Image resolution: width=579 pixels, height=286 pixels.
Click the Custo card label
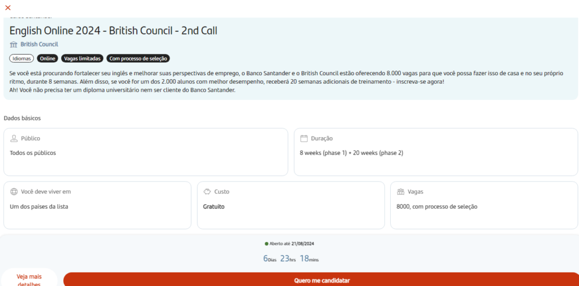pyautogui.click(x=222, y=192)
